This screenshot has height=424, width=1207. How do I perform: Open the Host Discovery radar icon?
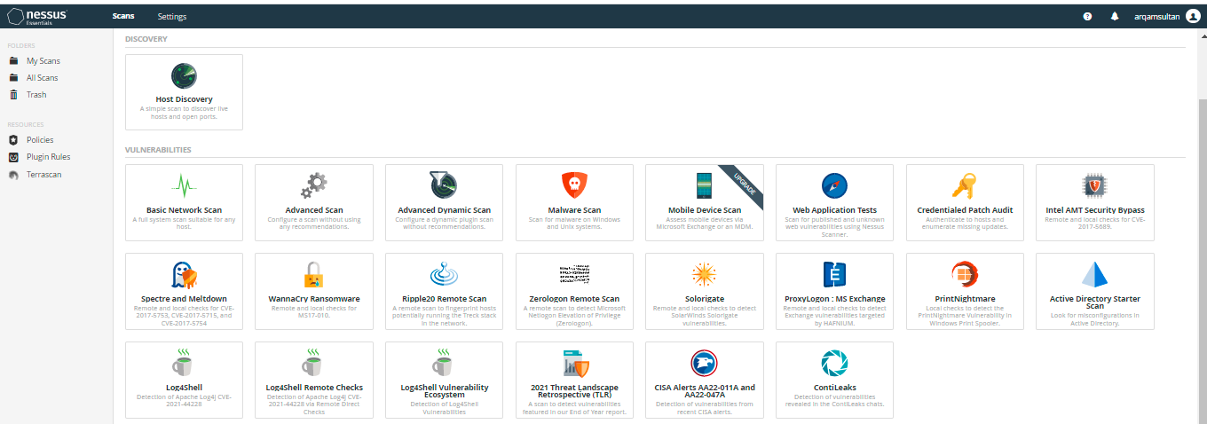pos(184,75)
